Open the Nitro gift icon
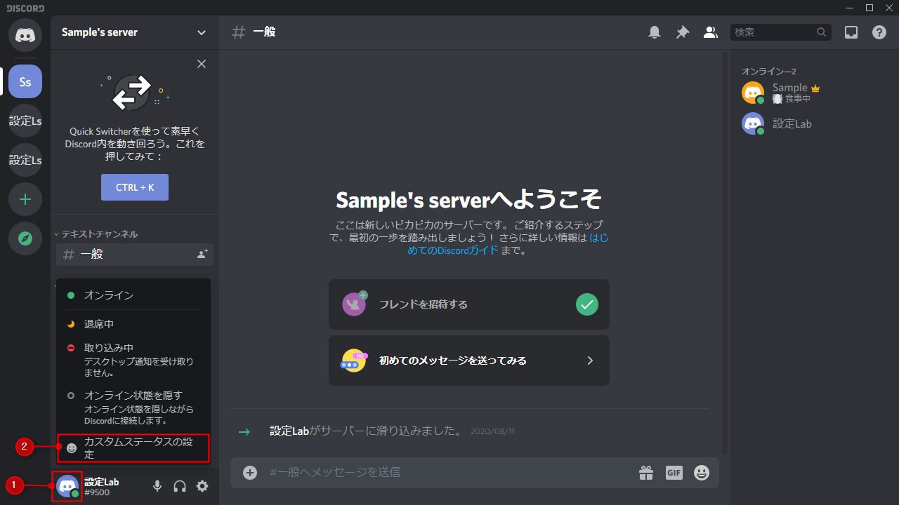Viewport: 899px width, 505px height. (646, 473)
